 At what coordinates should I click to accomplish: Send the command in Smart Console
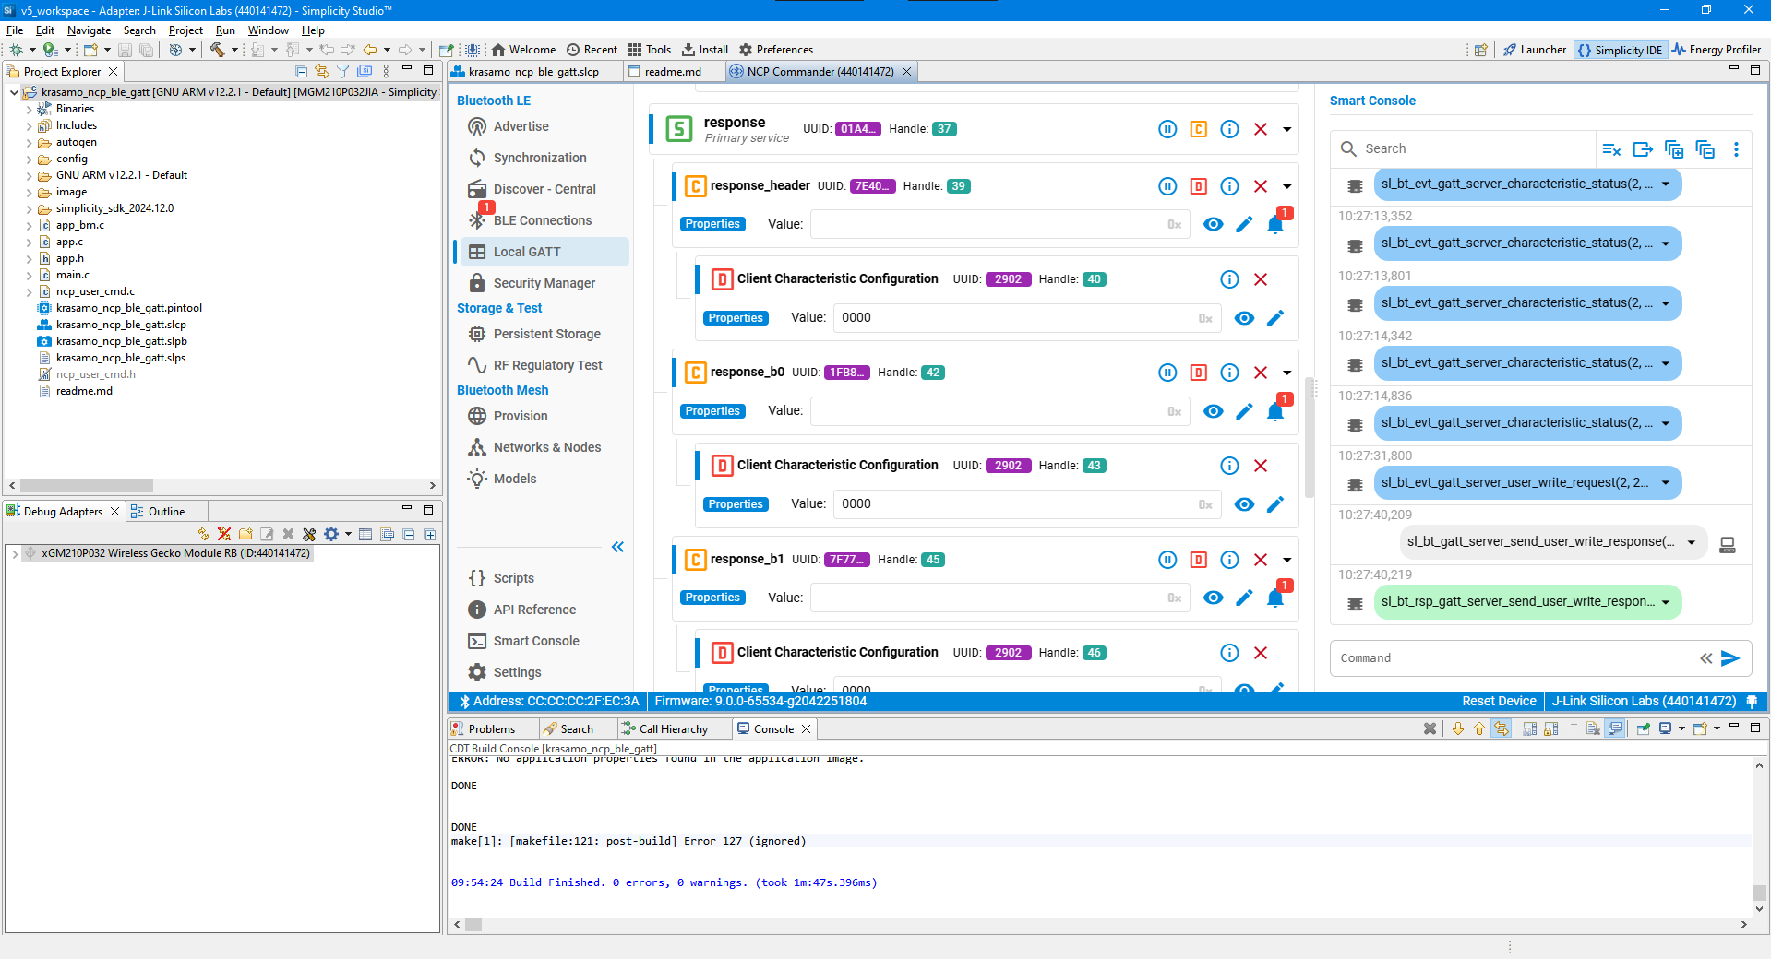click(x=1730, y=658)
